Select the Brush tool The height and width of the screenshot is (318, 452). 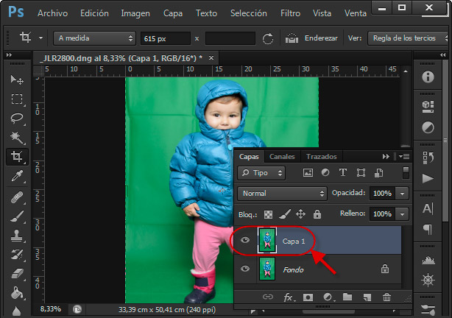pos(17,216)
